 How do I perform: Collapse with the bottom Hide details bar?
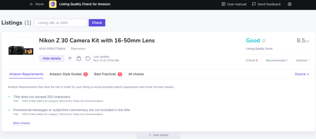click(x=158, y=135)
